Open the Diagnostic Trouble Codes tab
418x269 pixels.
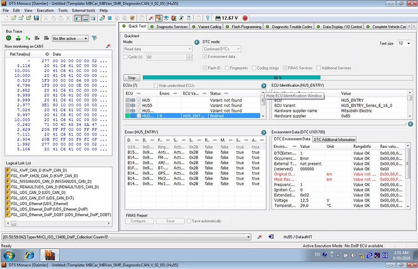[x=289, y=26]
